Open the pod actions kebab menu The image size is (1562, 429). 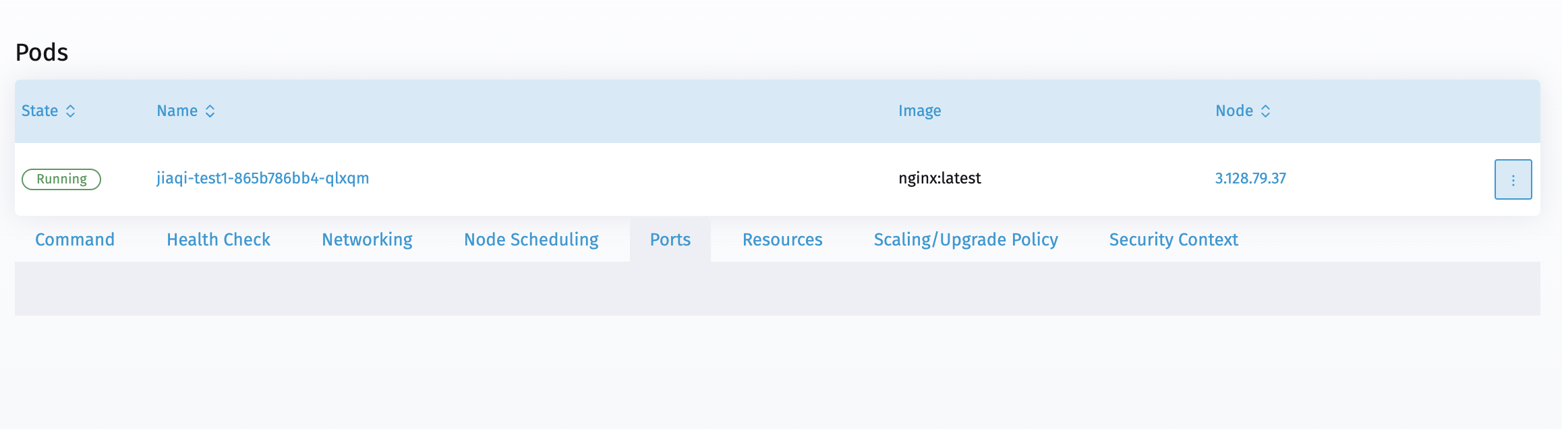[x=1513, y=179]
